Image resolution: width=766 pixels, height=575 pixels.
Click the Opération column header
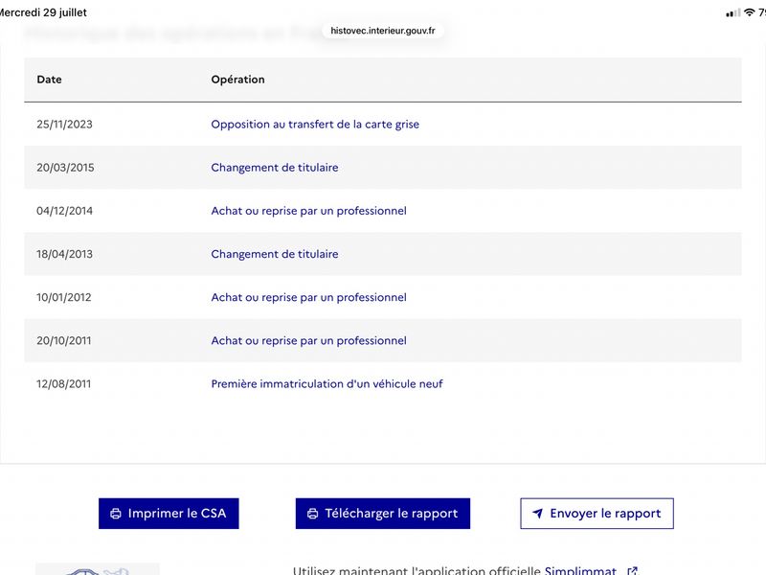[x=237, y=80]
